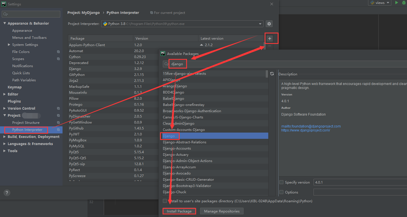Click the search icon in Available Packages
The height and width of the screenshot is (217, 407).
pos(167,64)
